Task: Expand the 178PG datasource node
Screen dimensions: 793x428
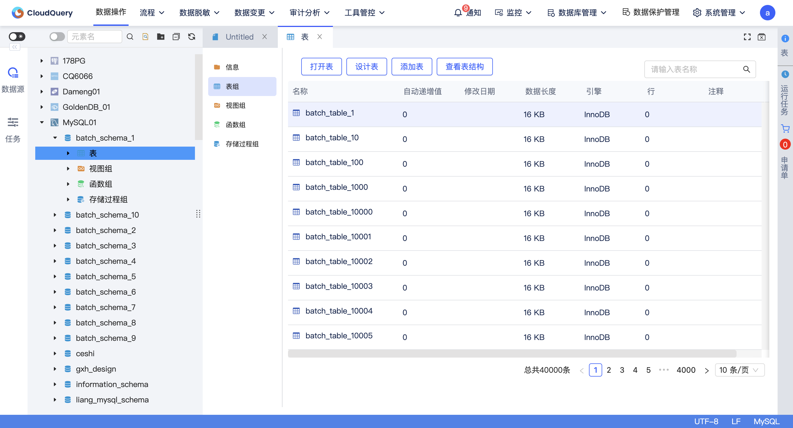Action: (x=42, y=61)
